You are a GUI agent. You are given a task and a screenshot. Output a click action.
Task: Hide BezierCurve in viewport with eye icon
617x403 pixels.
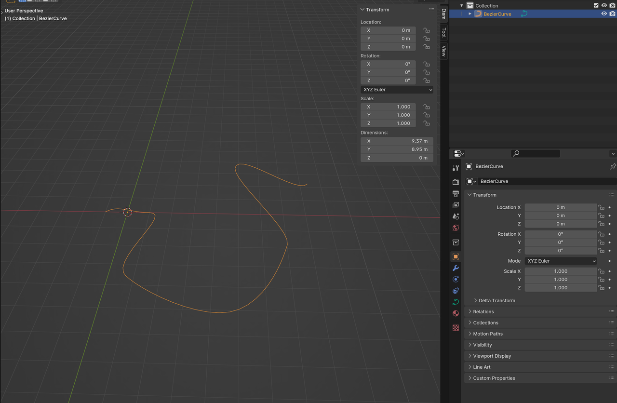click(604, 14)
